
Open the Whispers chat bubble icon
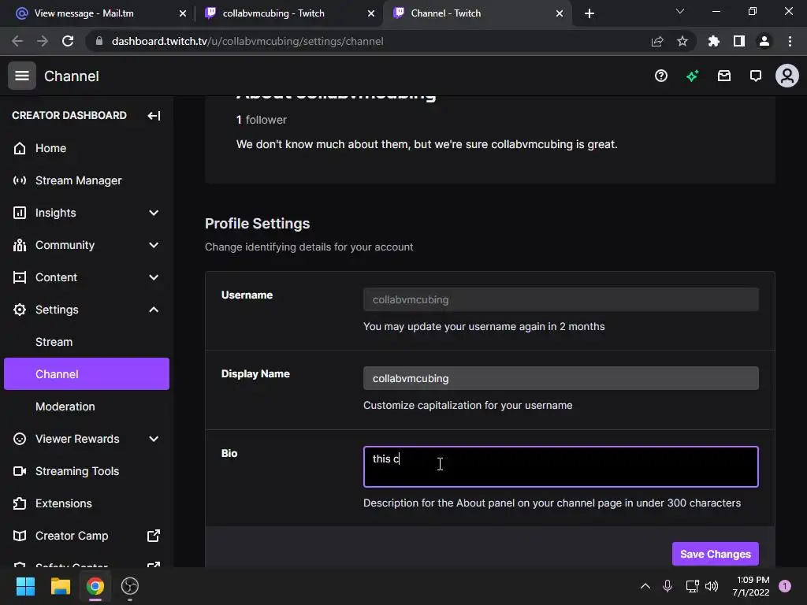pos(756,76)
